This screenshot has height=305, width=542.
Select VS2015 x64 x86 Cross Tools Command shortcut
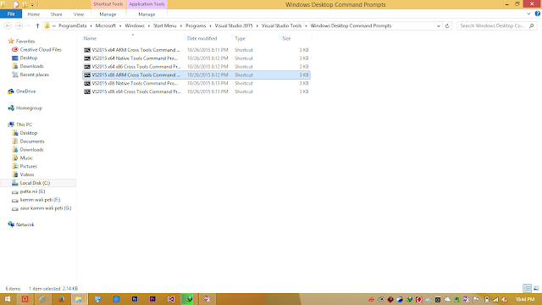(196, 67)
